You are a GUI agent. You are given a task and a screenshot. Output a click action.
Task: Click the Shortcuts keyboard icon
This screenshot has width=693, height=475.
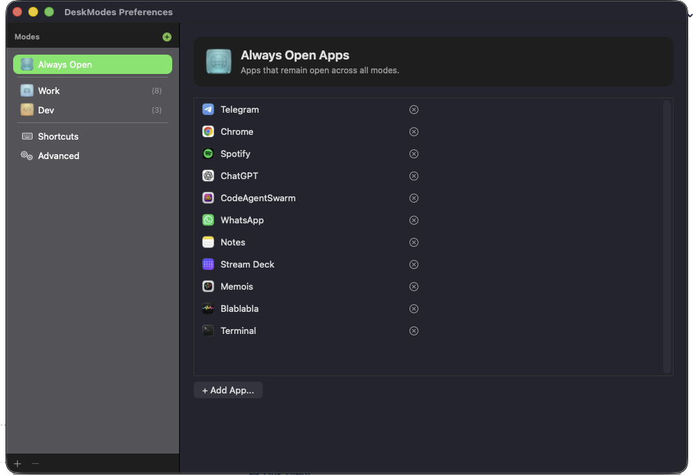point(27,136)
